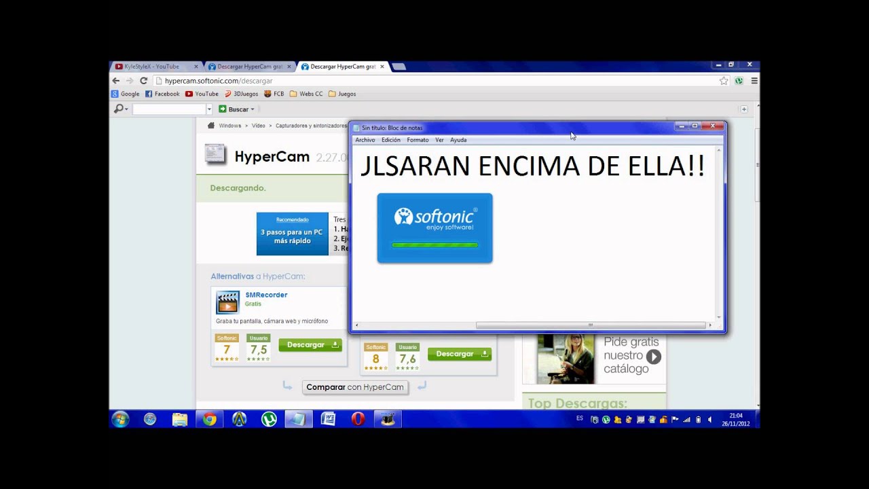Click the Softonic logo in the loader
This screenshot has width=869, height=489.
435,219
